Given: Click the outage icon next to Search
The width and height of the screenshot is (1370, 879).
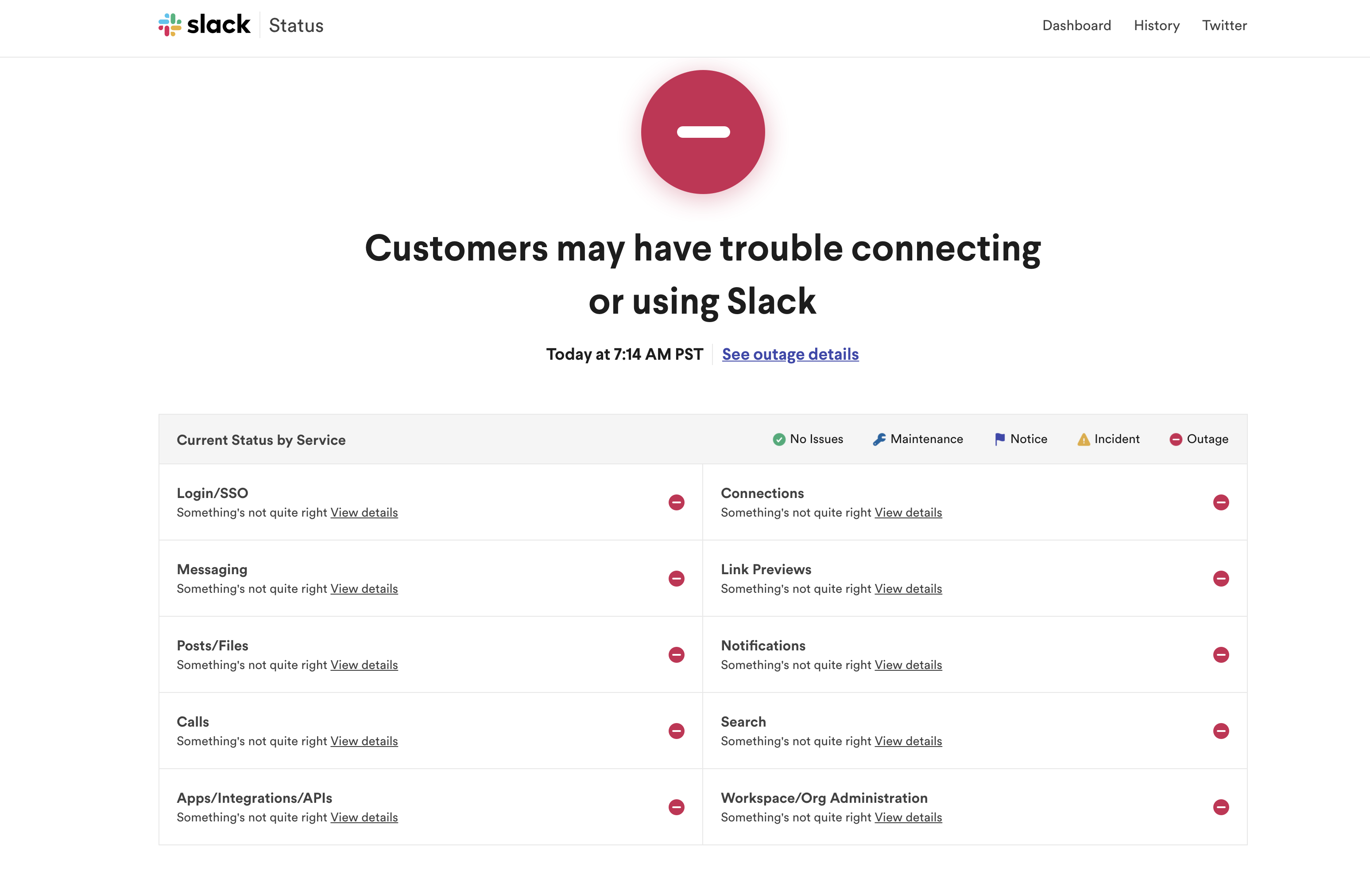Looking at the screenshot, I should pos(1221,731).
